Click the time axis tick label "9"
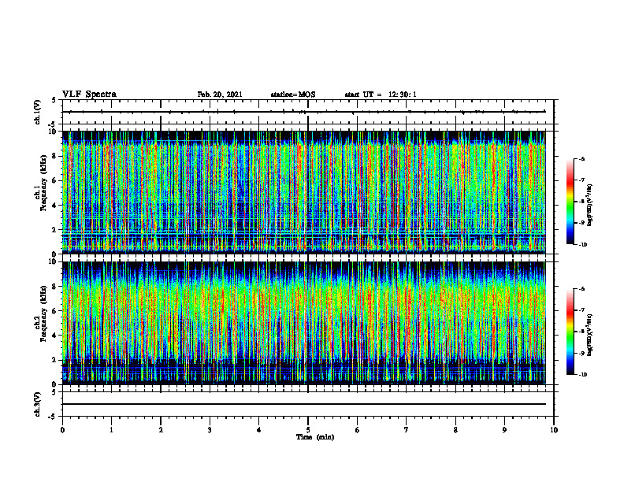Viewport: 624px width, 482px height. (x=504, y=430)
